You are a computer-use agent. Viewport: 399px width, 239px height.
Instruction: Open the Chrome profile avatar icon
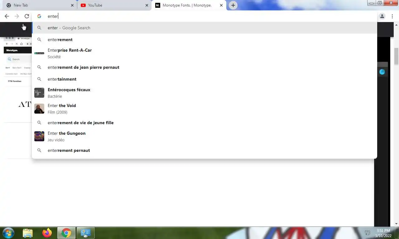point(382,16)
